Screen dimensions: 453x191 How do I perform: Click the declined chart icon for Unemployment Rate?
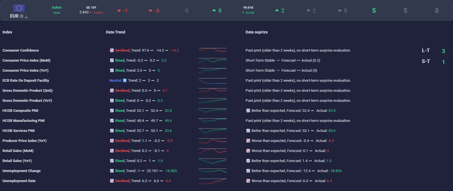click(x=112, y=181)
